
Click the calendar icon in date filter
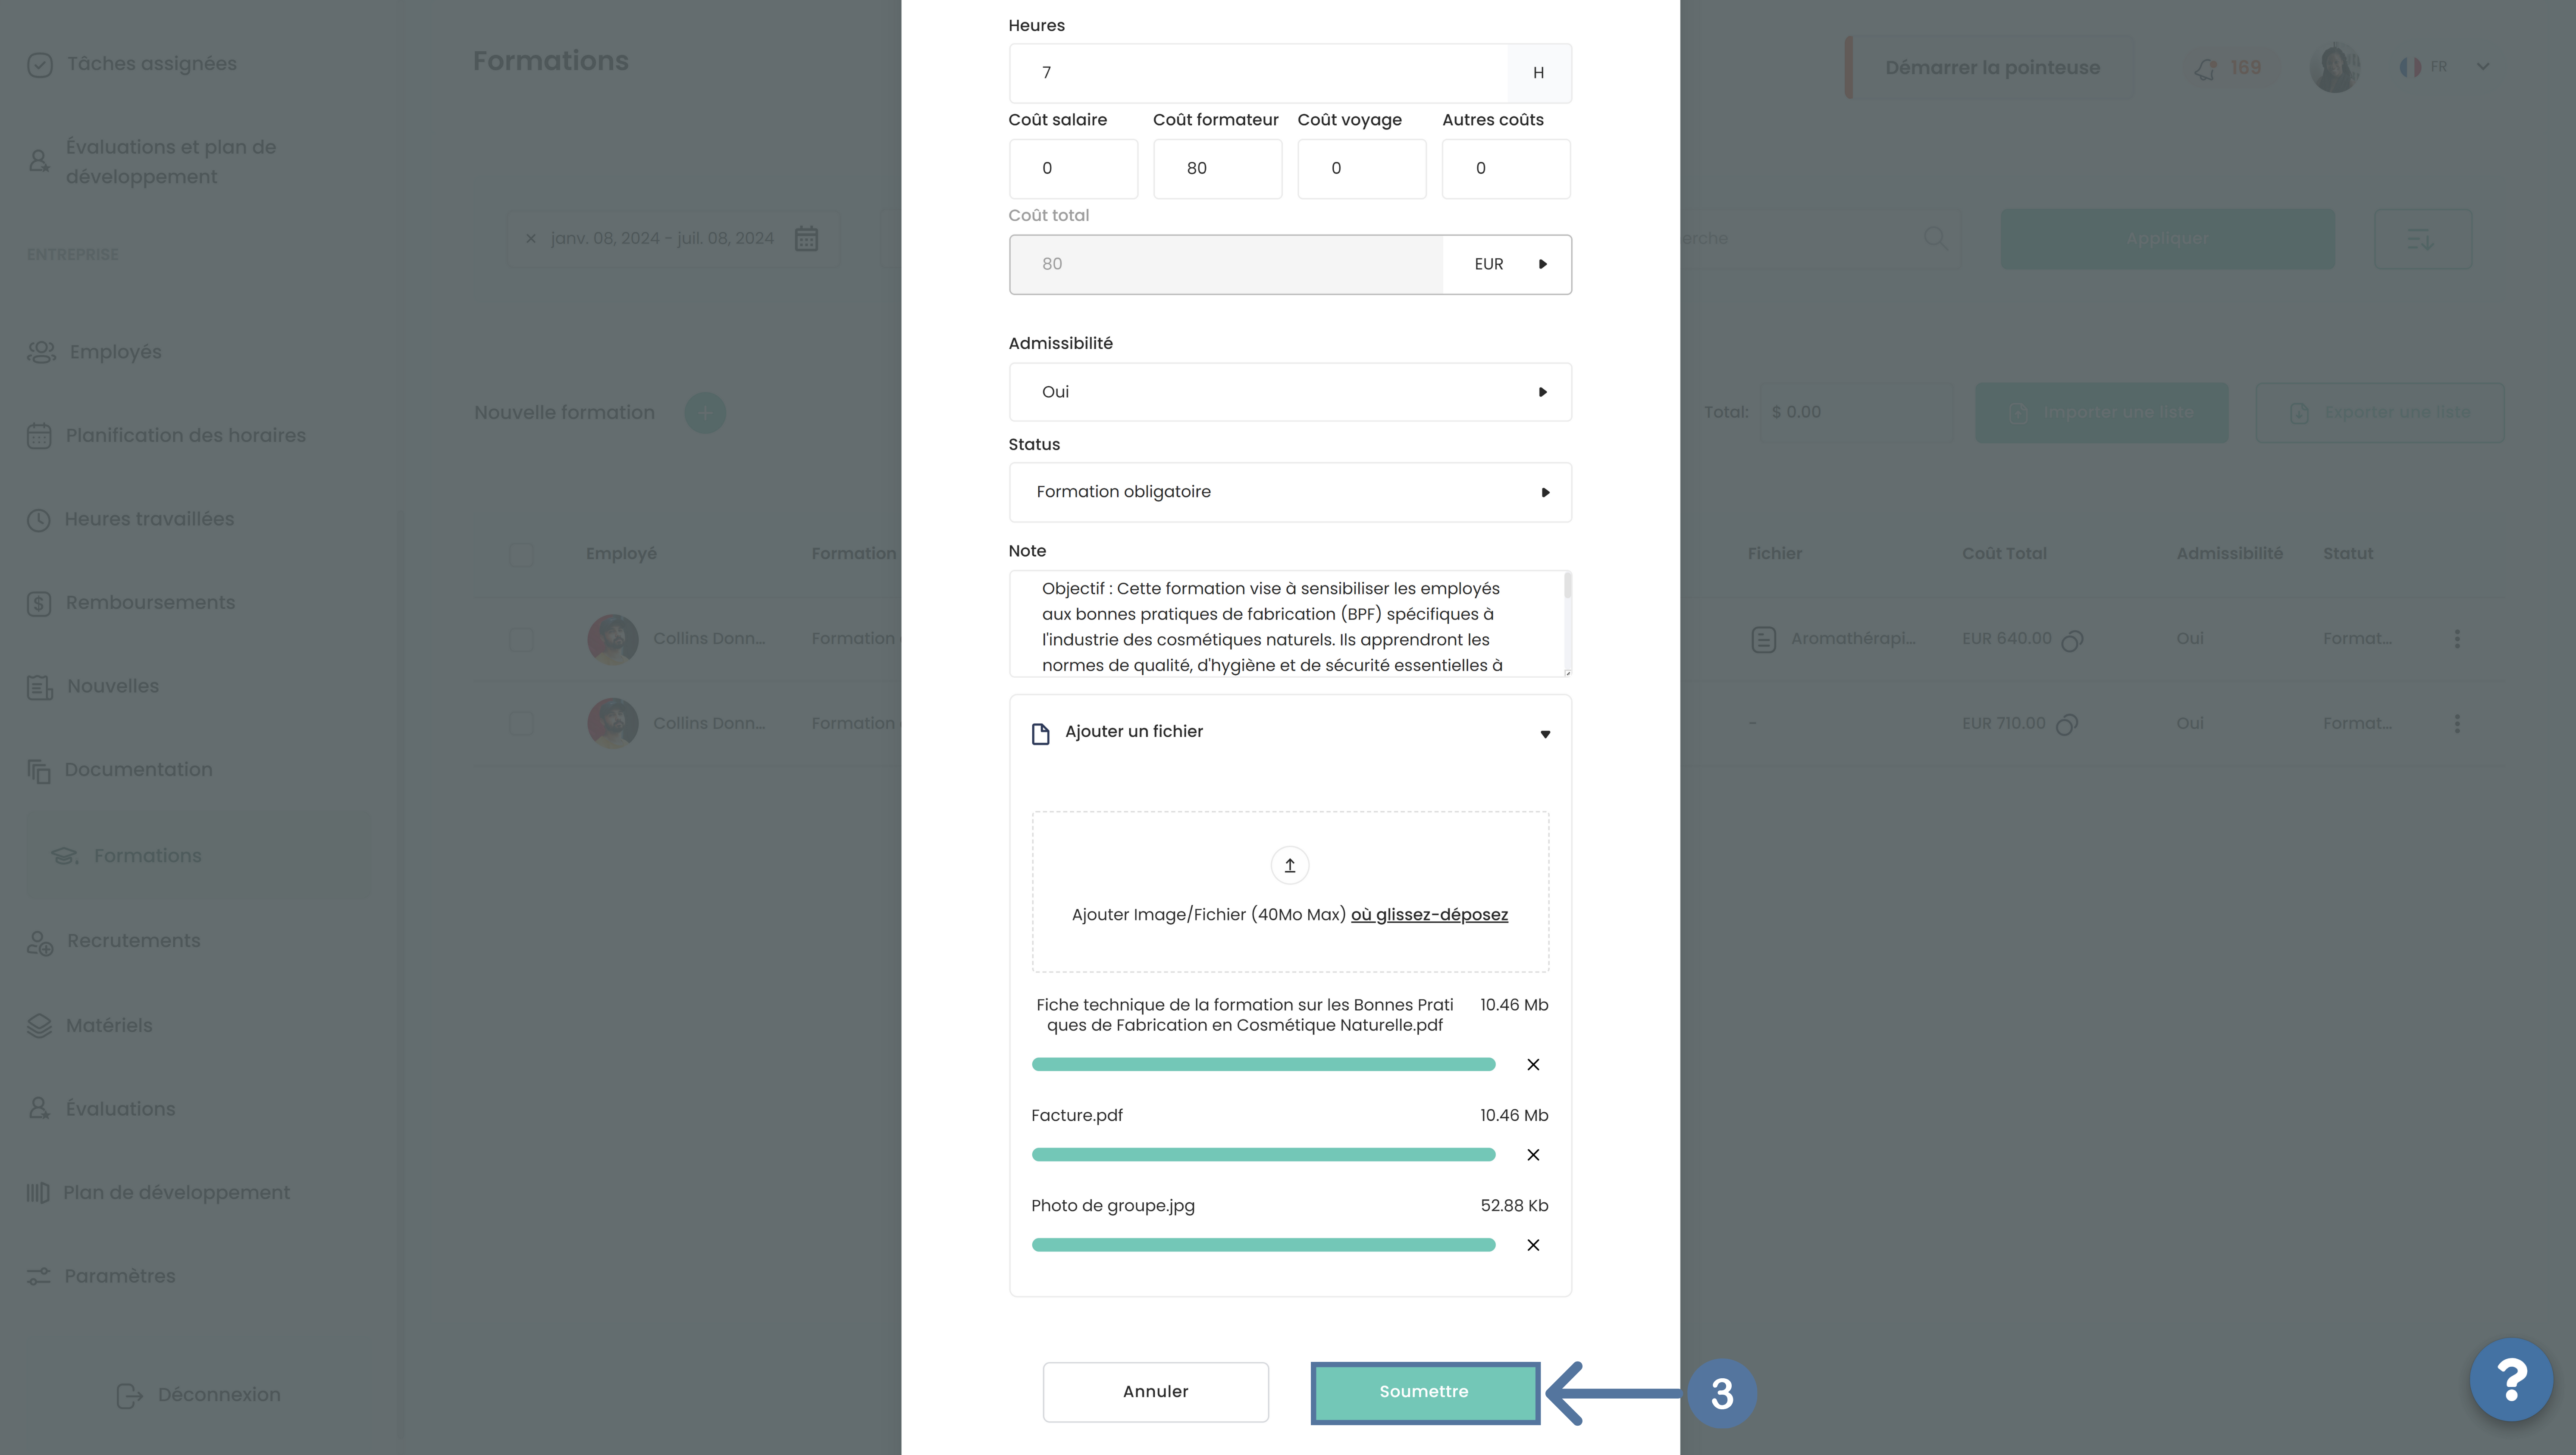pos(806,238)
